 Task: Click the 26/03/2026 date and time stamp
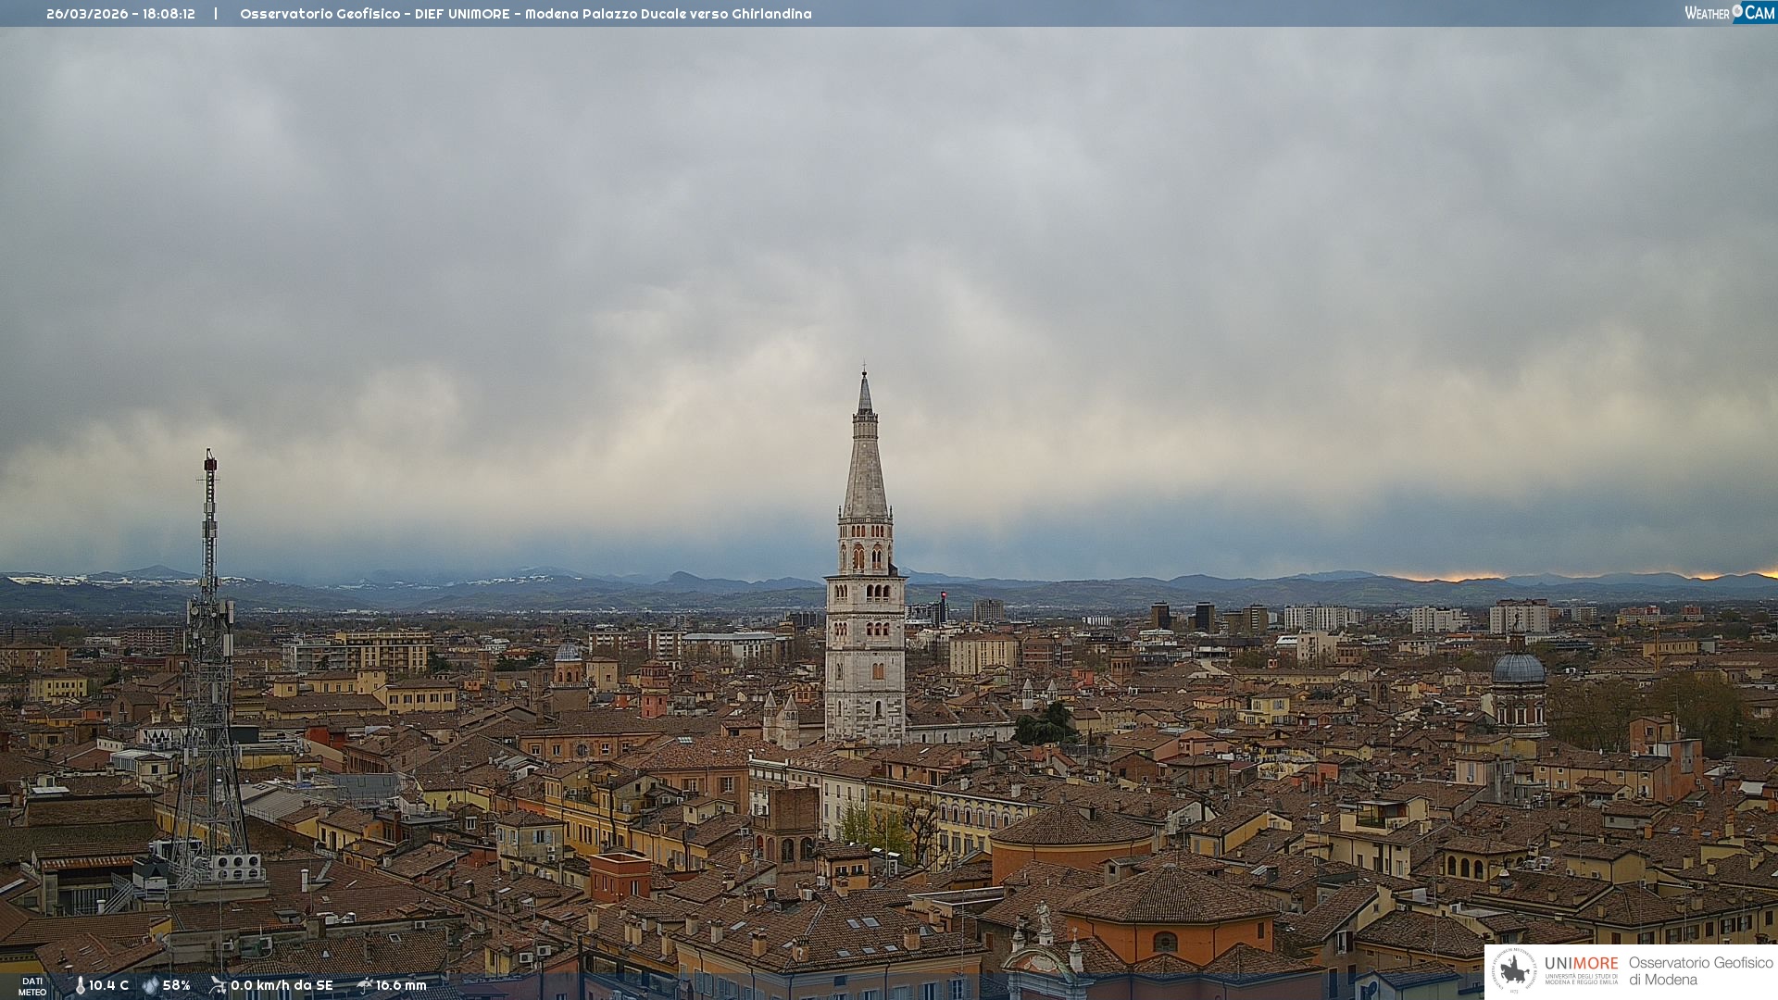pyautogui.click(x=120, y=14)
